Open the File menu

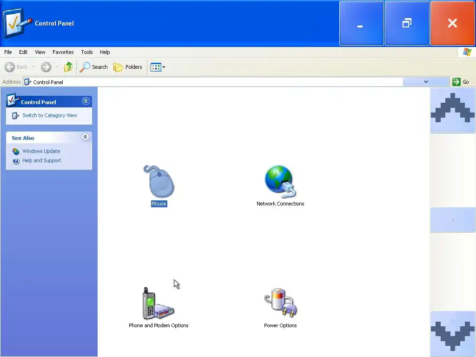coord(8,52)
